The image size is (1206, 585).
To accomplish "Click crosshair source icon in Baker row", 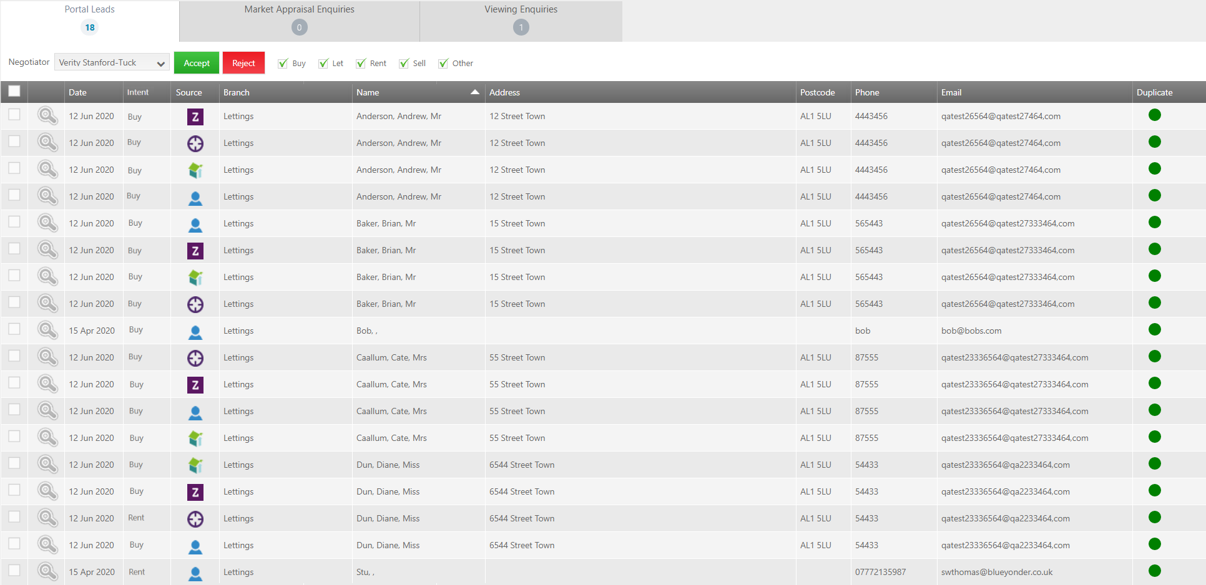I will click(x=195, y=304).
